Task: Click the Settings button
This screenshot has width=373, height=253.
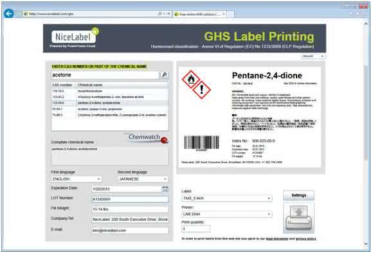Action: click(299, 195)
